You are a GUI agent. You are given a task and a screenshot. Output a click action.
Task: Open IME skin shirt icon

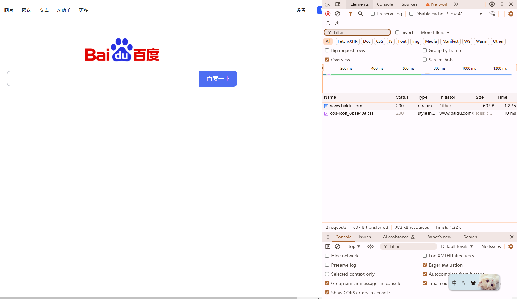point(473,283)
